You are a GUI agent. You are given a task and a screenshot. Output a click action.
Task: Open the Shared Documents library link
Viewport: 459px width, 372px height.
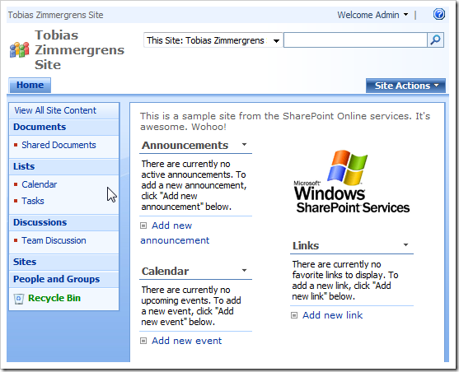[x=59, y=145]
